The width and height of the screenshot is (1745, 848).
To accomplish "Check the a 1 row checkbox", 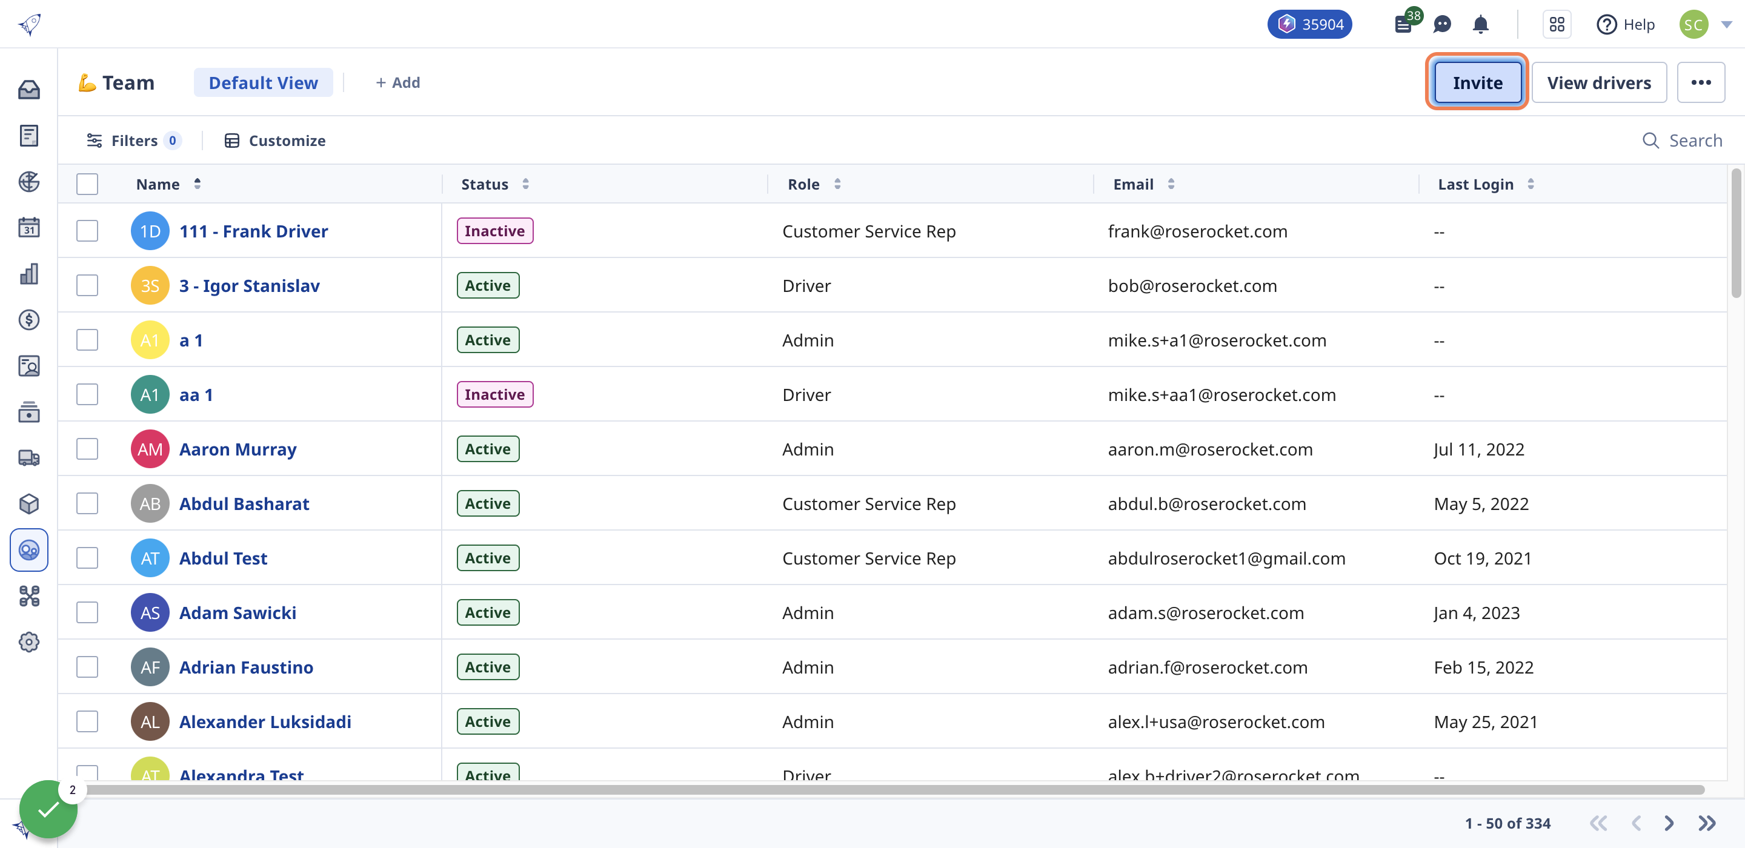I will 87,339.
